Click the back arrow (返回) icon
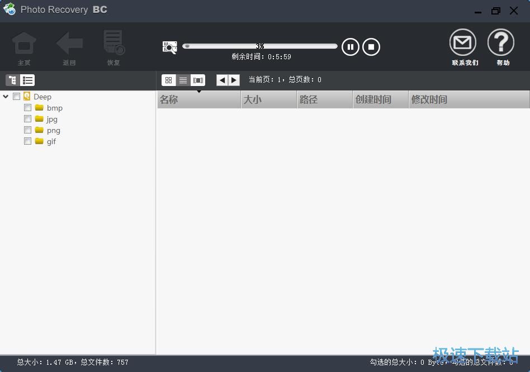Viewport: 530px width, 372px height. pyautogui.click(x=69, y=43)
